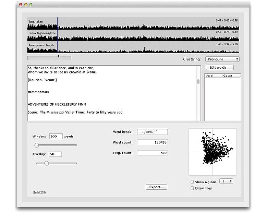The image size is (266, 213).
Task: Click the Type/token graph strip
Action: click(133, 24)
